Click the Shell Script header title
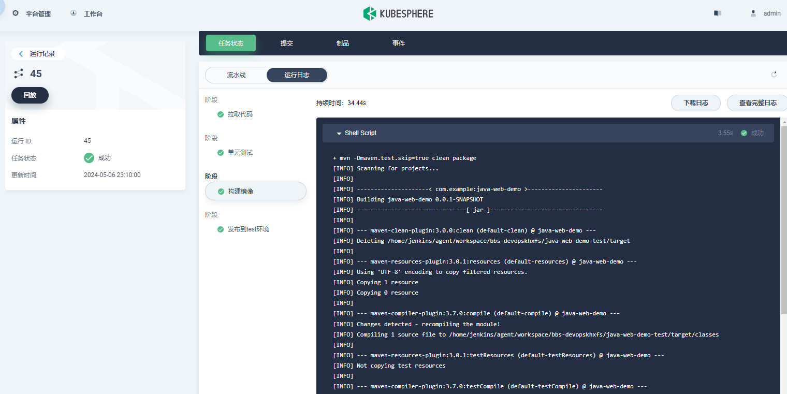This screenshot has width=787, height=394. coord(360,133)
